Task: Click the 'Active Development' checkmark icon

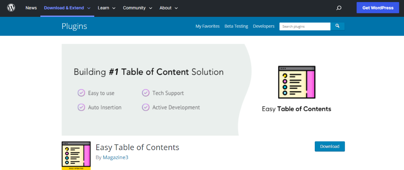Action: point(145,107)
